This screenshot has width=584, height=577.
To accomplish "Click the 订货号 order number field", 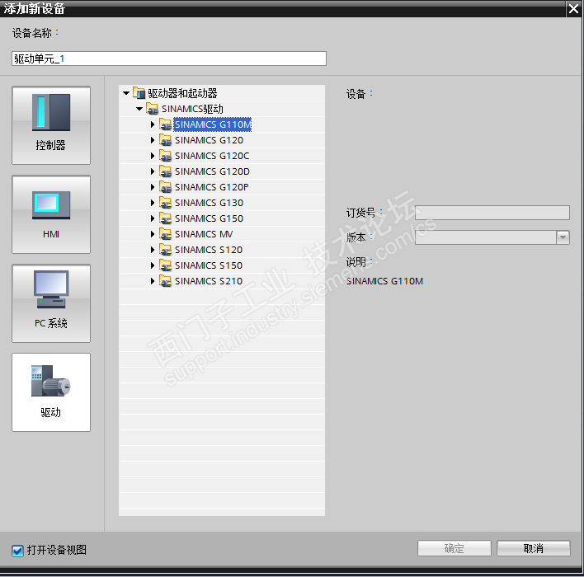I will (492, 213).
